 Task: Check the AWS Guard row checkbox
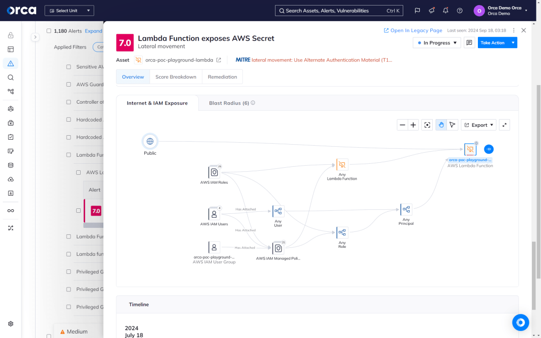click(69, 85)
